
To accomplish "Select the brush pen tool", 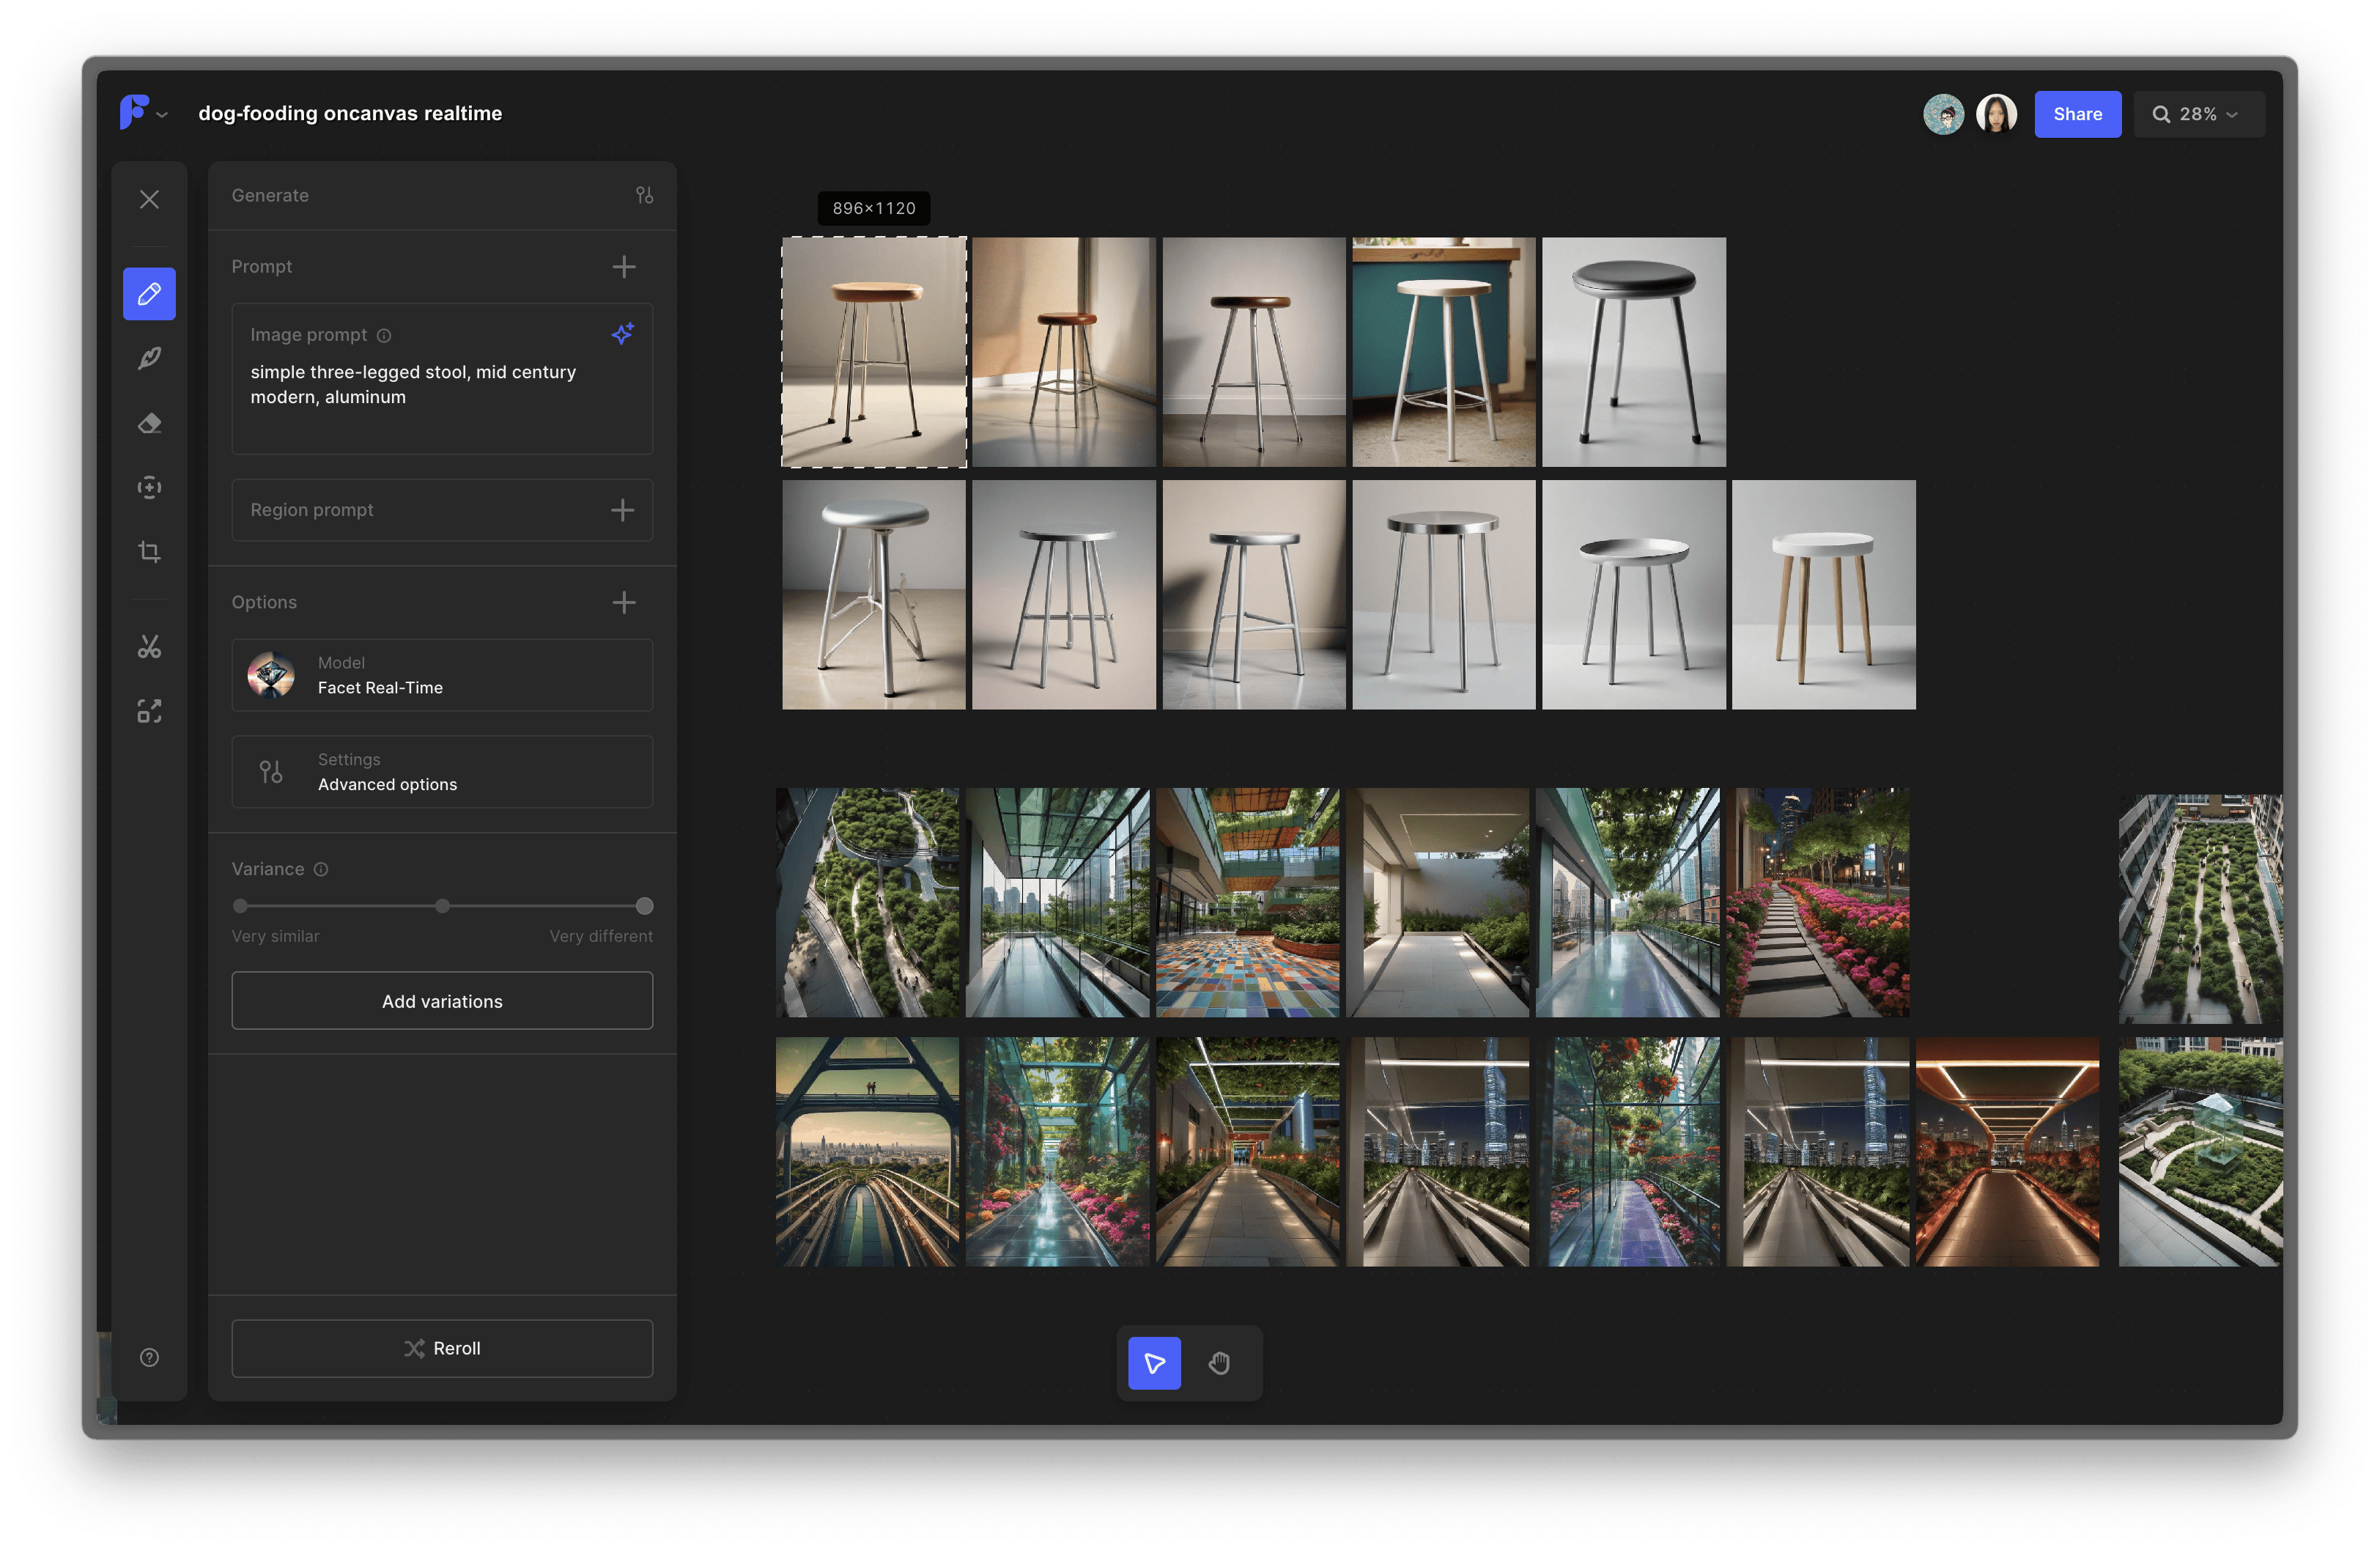I will (x=149, y=358).
